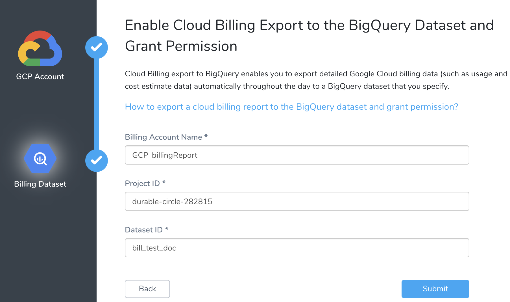Click the Cloud Billing export description paragraph

(316, 80)
